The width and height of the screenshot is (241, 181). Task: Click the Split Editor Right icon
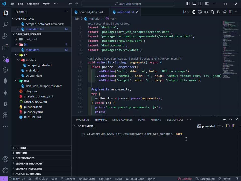pos(231,12)
